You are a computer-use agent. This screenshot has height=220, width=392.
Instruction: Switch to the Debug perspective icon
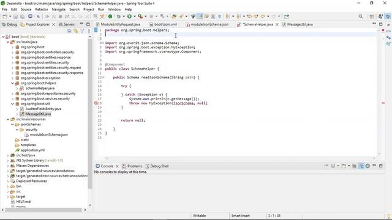(388, 16)
